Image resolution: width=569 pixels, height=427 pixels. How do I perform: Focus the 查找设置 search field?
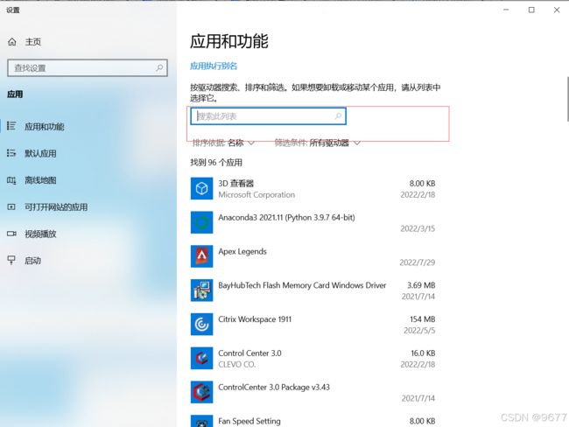point(87,68)
